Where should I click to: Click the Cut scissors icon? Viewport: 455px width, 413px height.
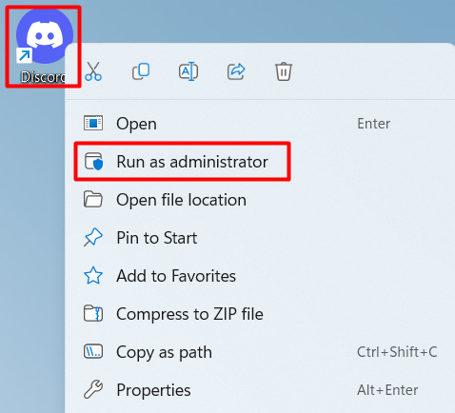(93, 71)
